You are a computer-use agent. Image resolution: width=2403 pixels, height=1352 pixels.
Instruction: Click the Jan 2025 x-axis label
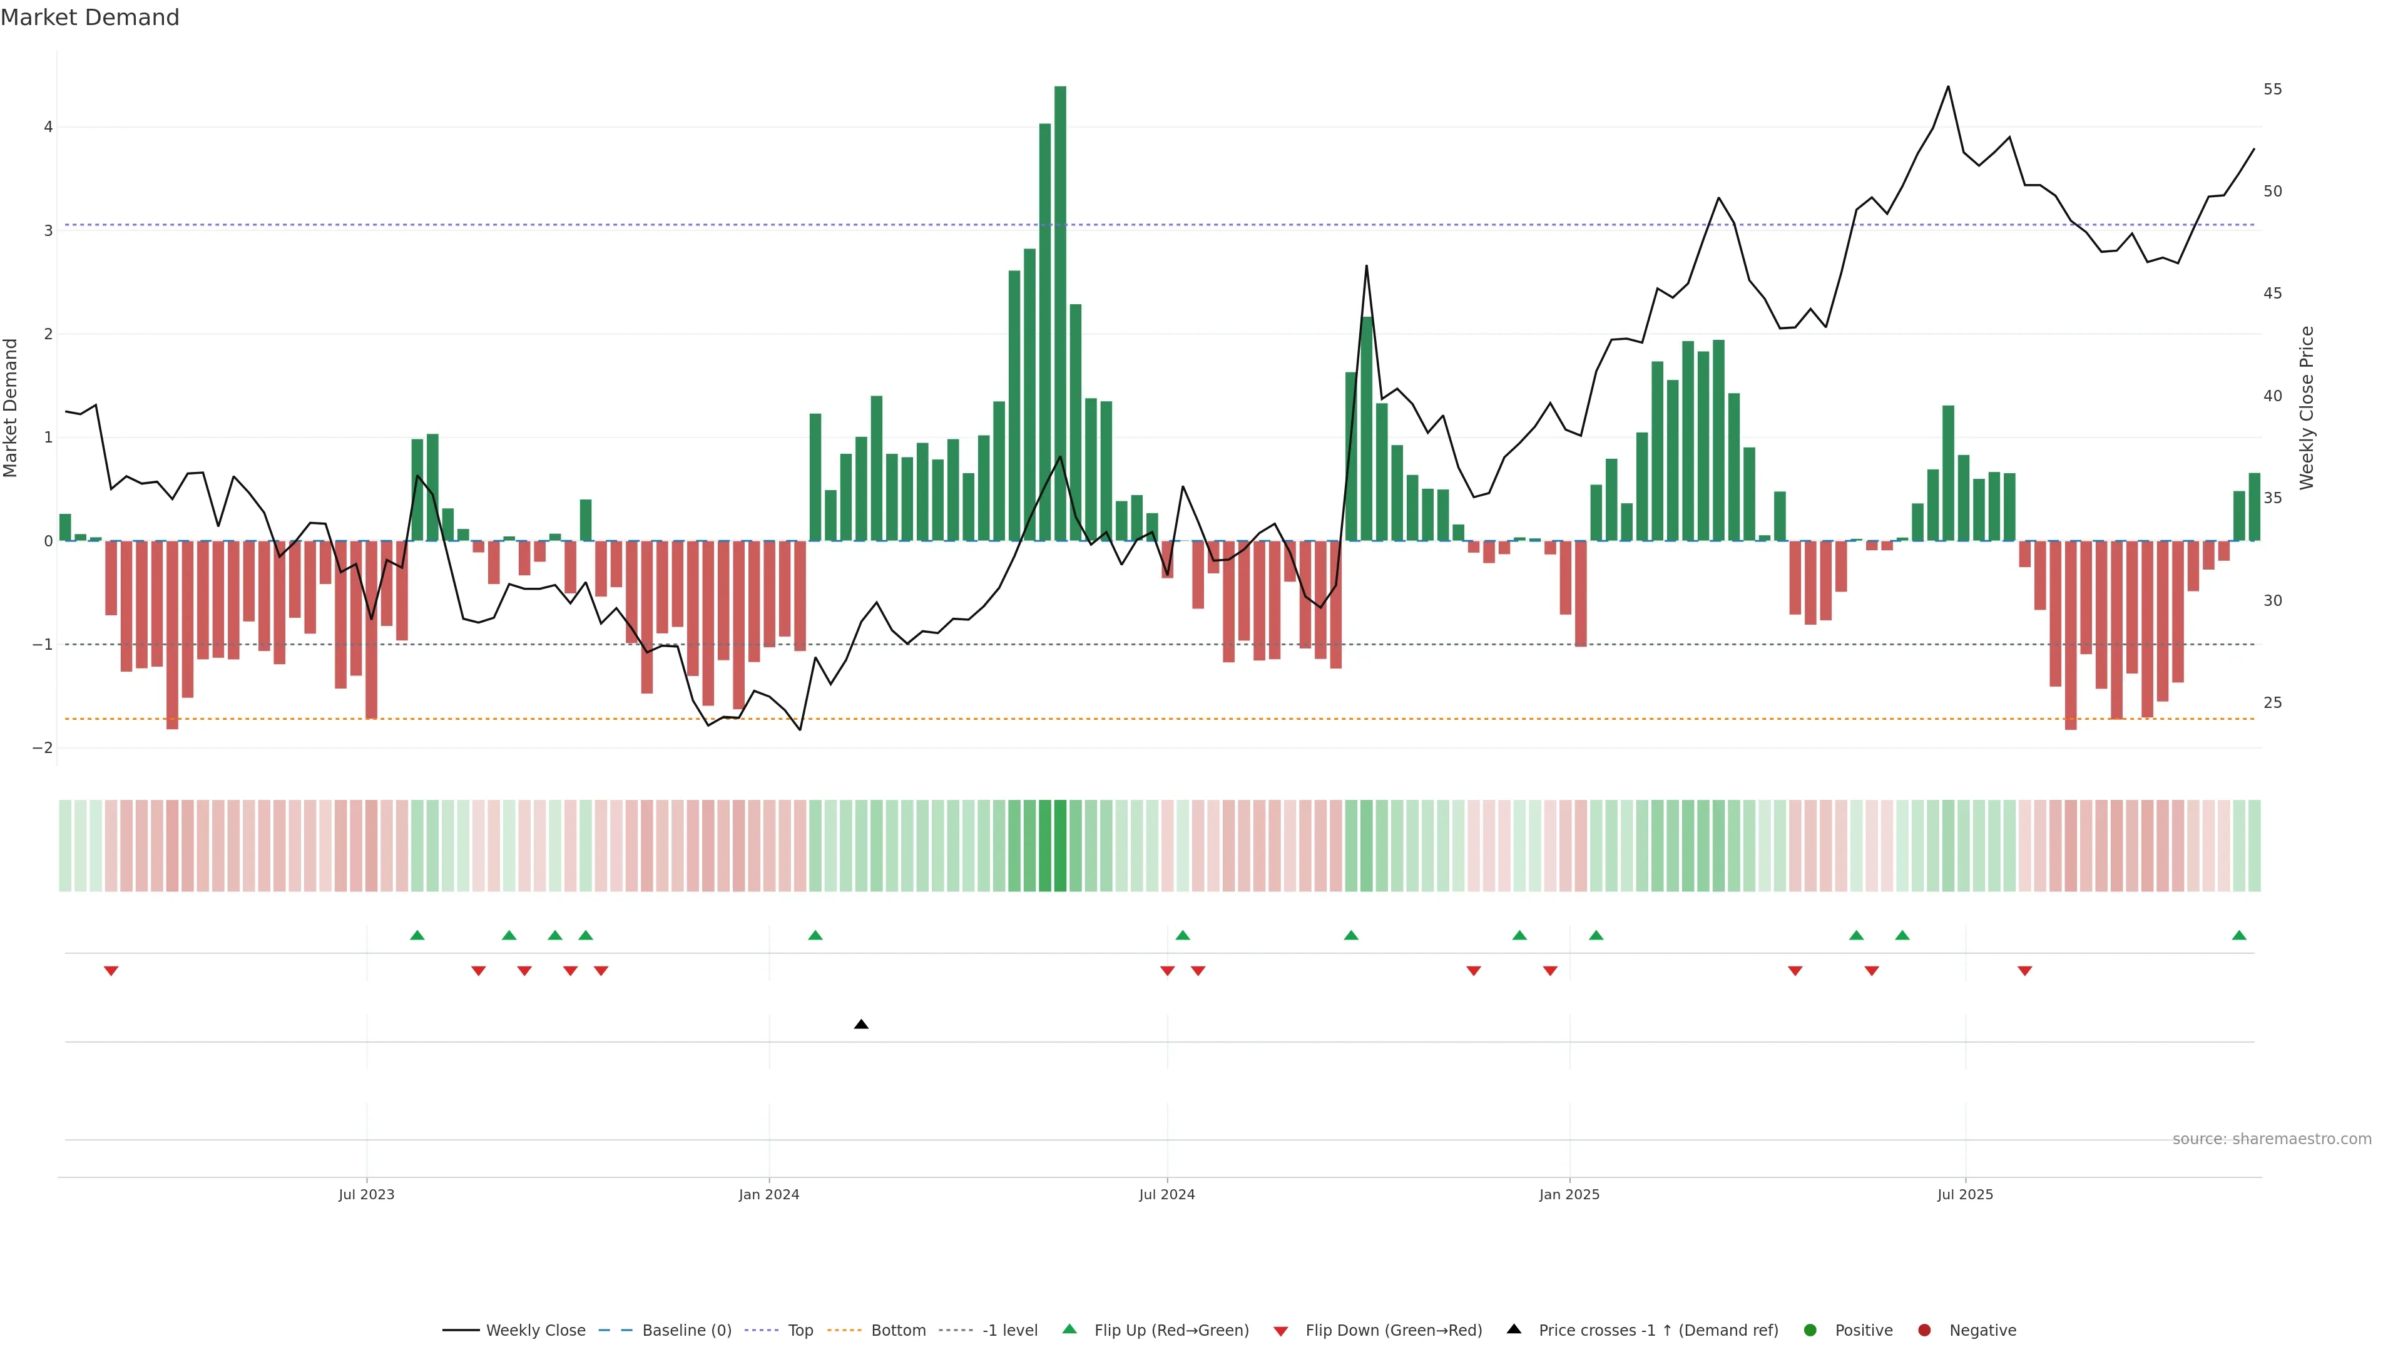click(1569, 1194)
